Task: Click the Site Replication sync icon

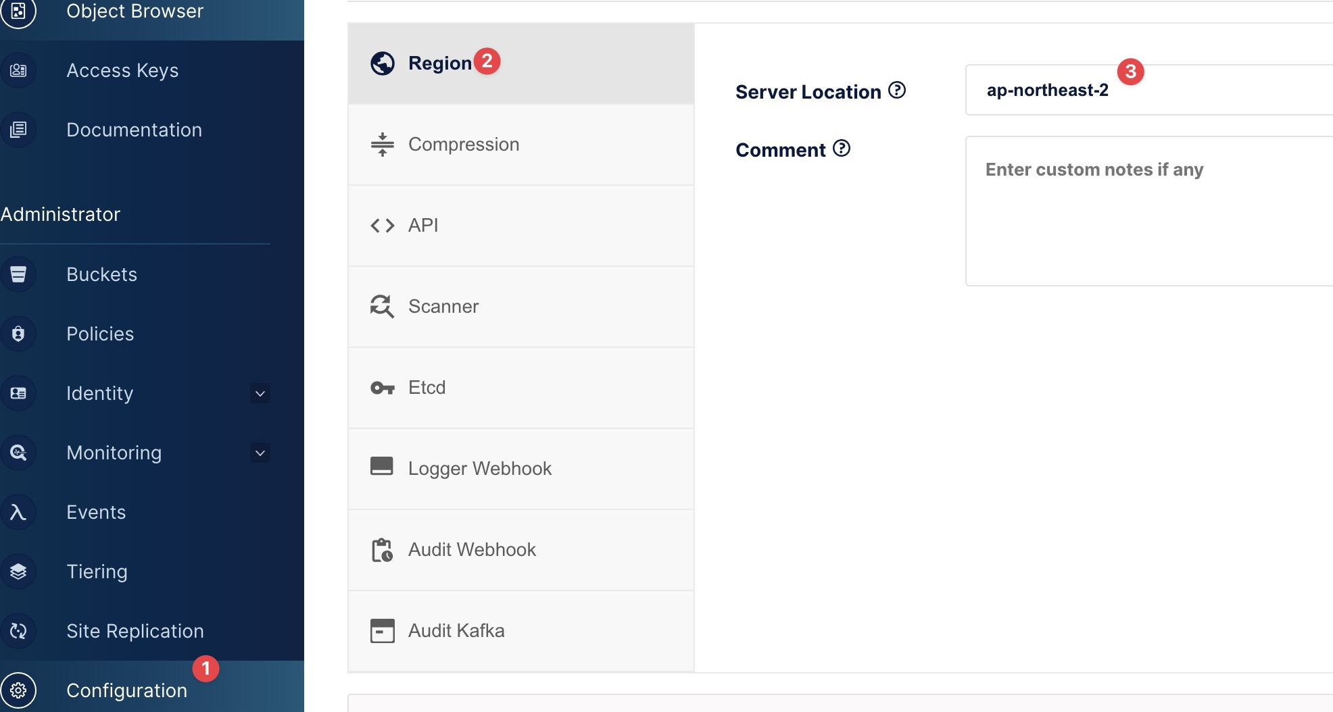Action: tap(18, 631)
